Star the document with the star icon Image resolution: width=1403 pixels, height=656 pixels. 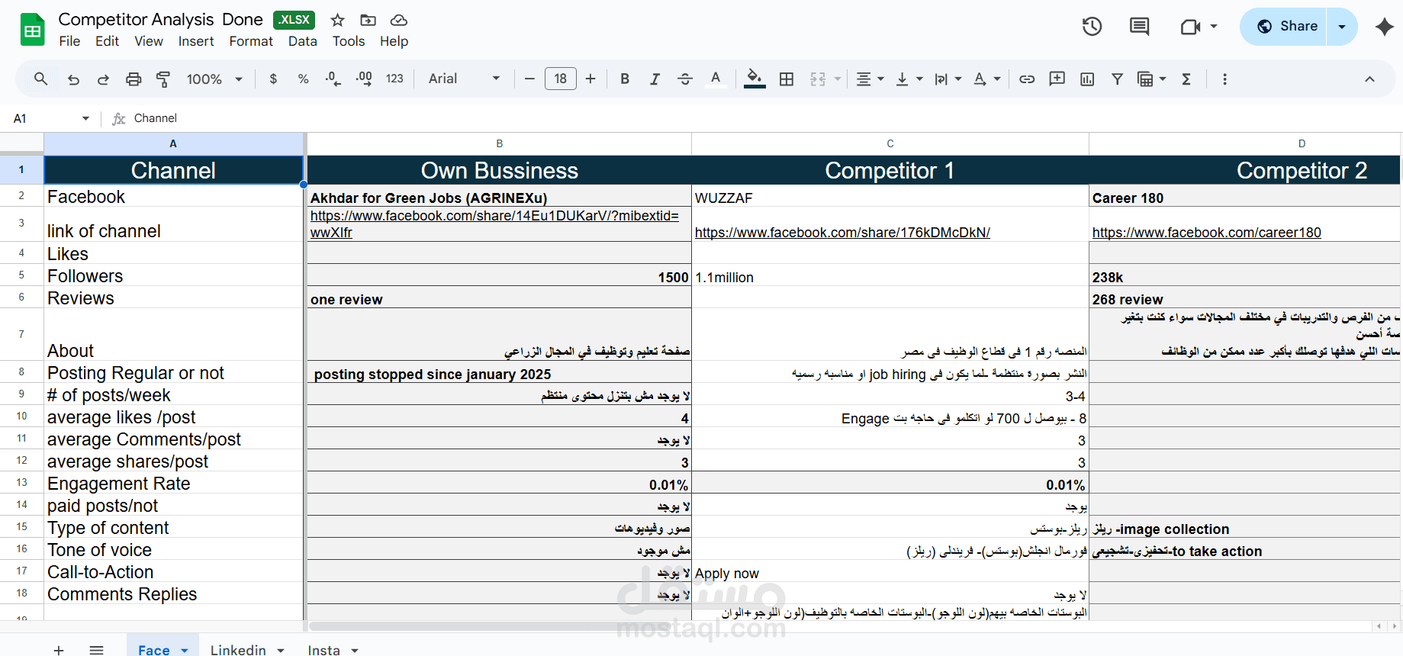coord(338,20)
